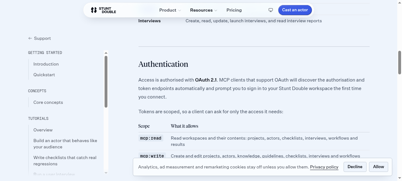The height and width of the screenshot is (181, 402).
Task: Click the TUTORIALS section label
Action: pyautogui.click(x=38, y=119)
